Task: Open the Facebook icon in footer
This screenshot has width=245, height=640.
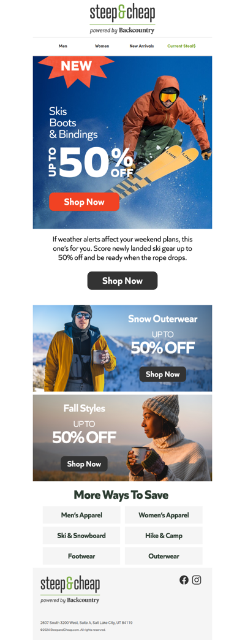Action: (184, 579)
